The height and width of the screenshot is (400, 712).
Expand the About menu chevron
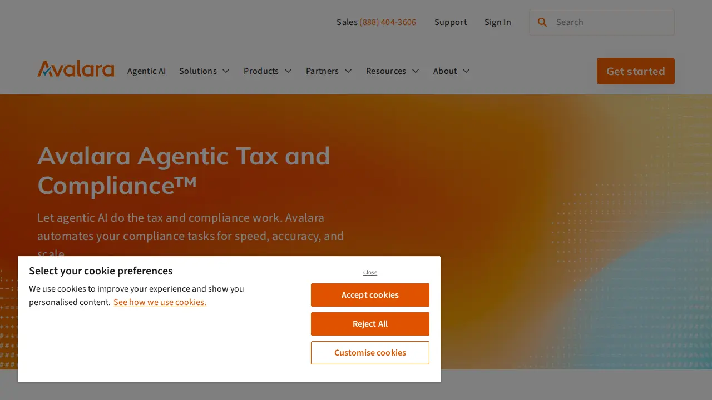(x=466, y=71)
